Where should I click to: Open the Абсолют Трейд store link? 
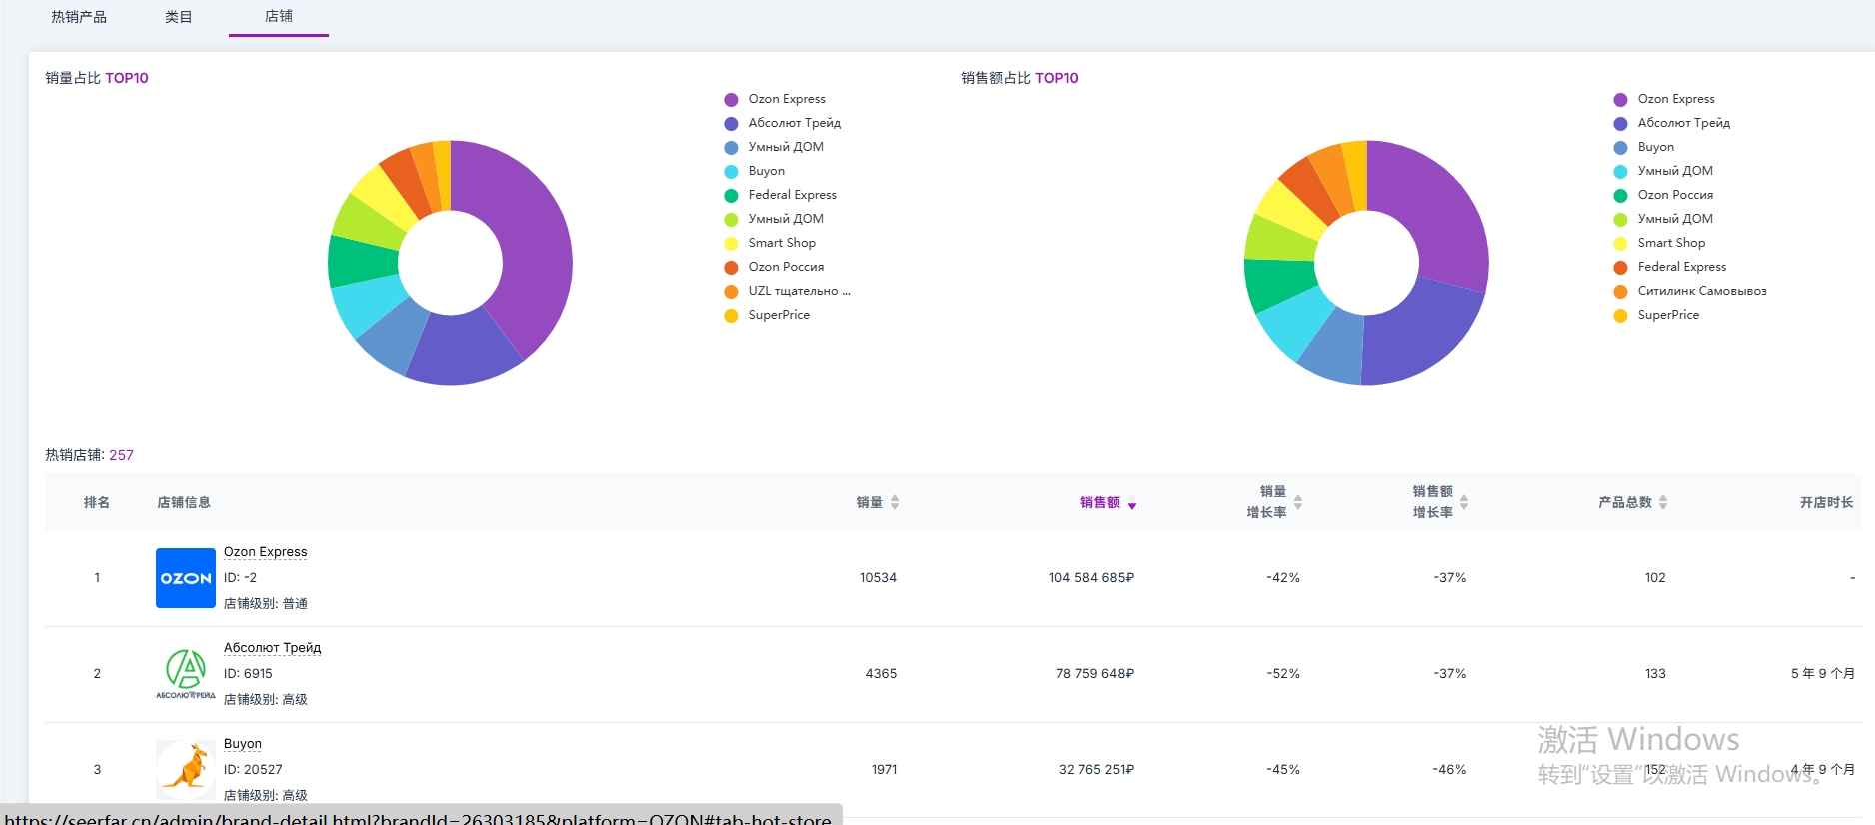click(x=272, y=648)
